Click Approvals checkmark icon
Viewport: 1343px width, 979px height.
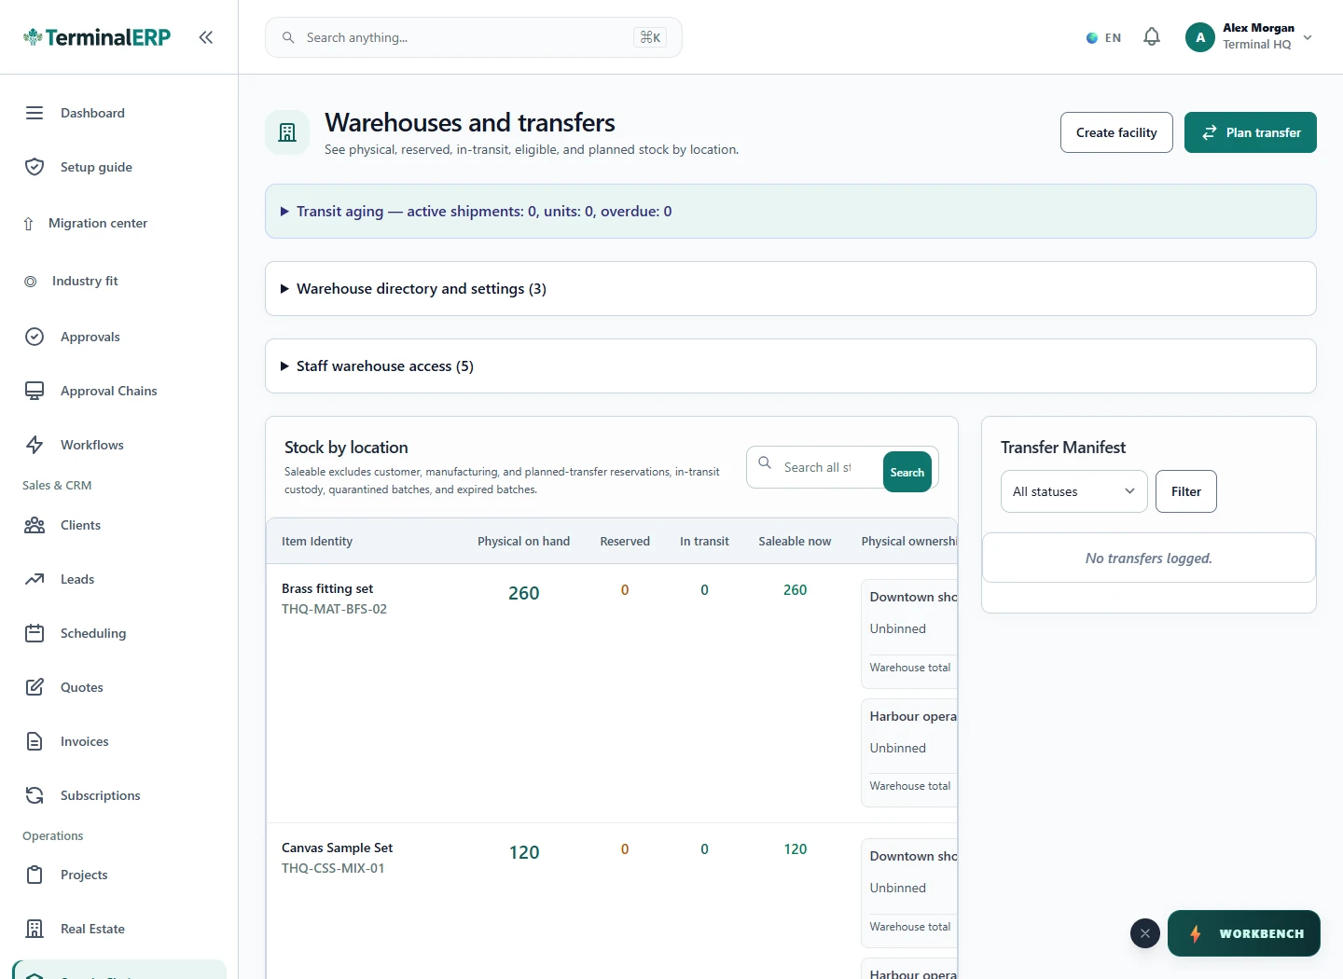point(35,337)
